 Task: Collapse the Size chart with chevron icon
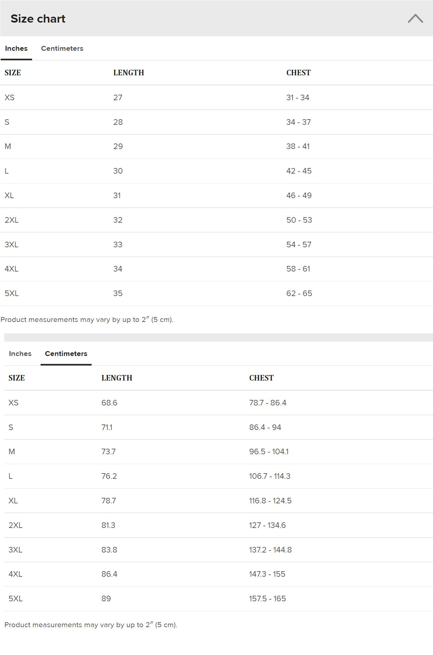(415, 18)
